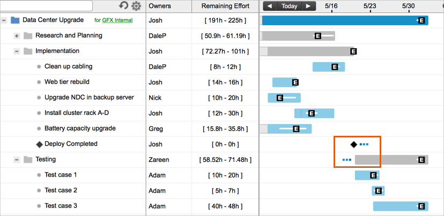Expand the Research and Planning group
Image resolution: width=444 pixels, height=216 pixels.
point(17,36)
